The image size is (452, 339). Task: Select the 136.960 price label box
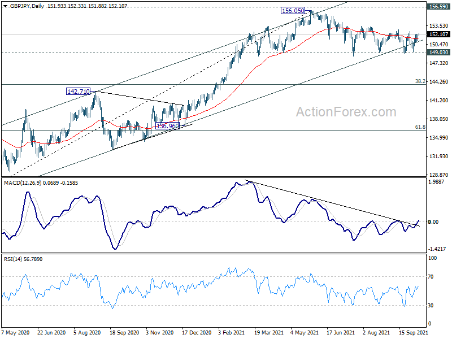point(167,126)
